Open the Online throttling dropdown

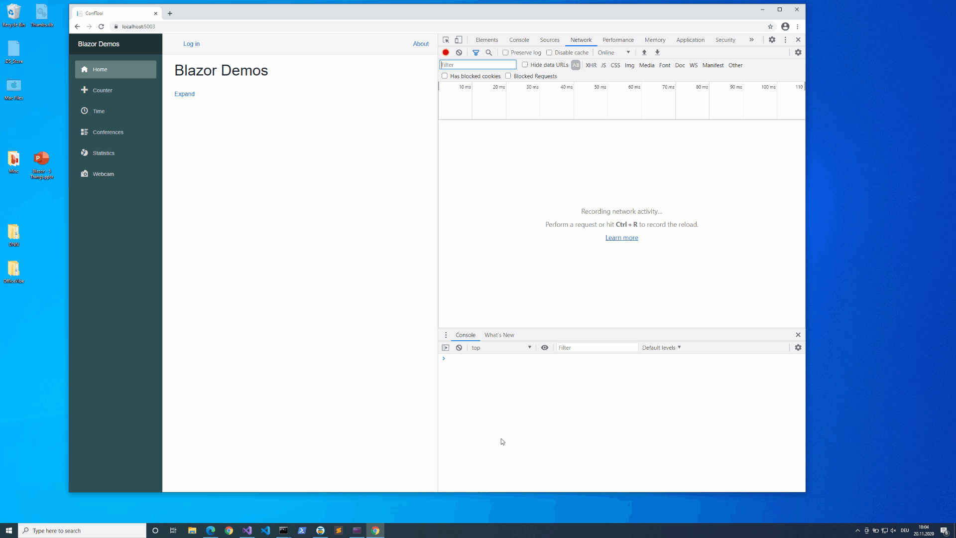click(x=613, y=52)
